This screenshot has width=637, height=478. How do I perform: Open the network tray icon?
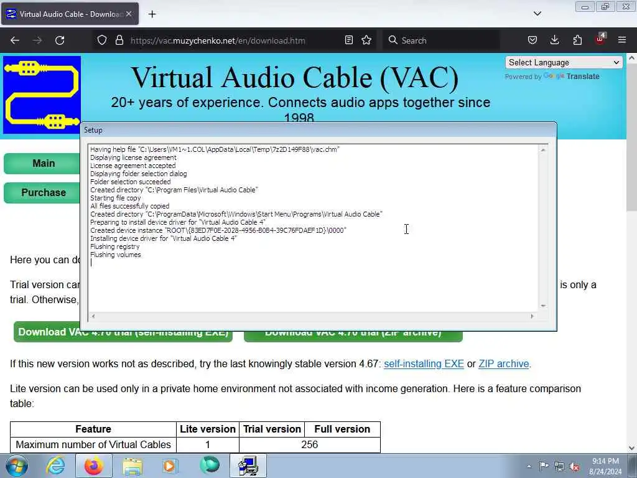pos(559,467)
